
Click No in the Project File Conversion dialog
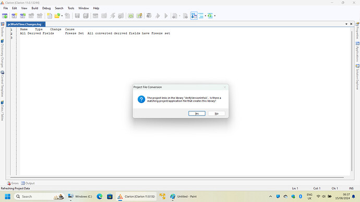(217, 113)
